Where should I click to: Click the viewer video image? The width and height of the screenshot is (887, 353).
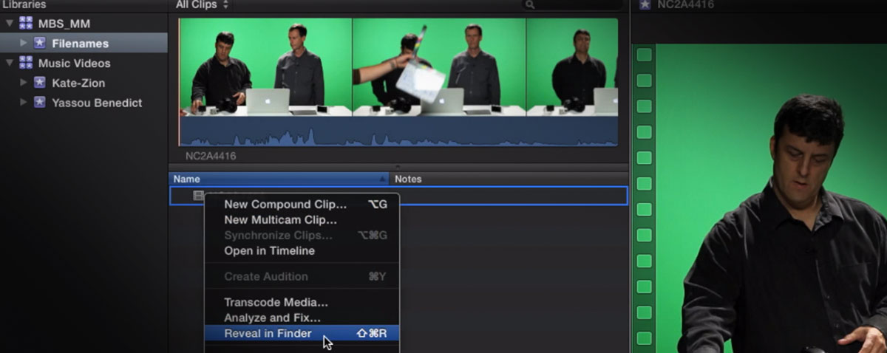tap(771, 198)
